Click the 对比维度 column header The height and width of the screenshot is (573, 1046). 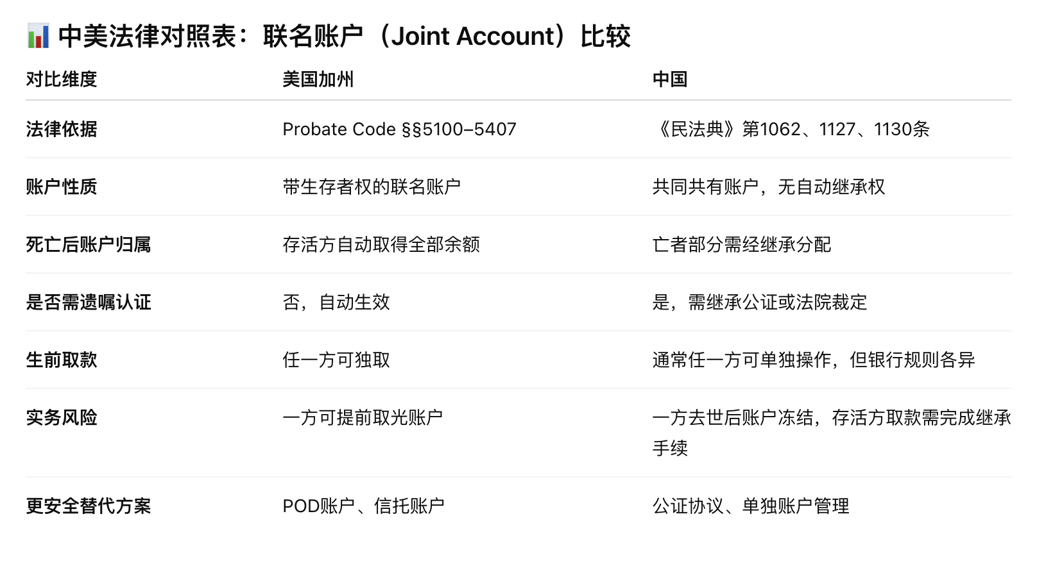pyautogui.click(x=62, y=79)
